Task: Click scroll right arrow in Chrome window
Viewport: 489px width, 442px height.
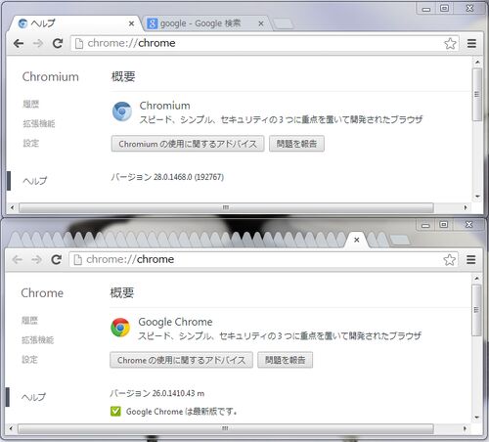Action: click(465, 428)
